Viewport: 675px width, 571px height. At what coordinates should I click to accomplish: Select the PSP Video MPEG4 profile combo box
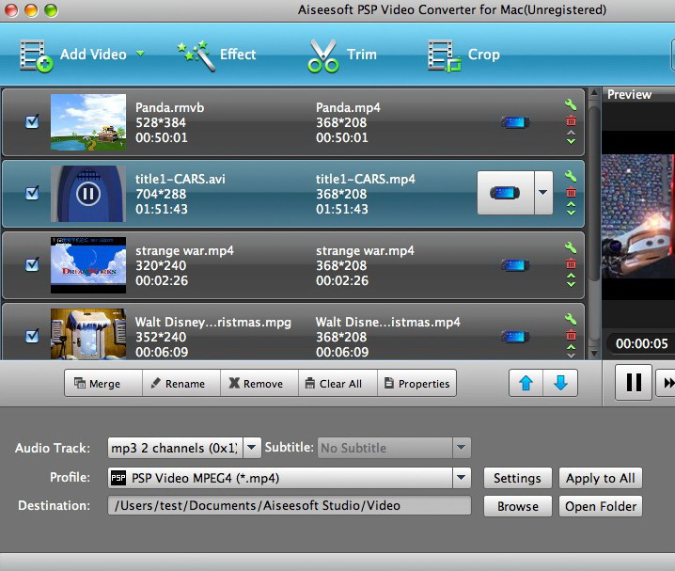click(290, 478)
